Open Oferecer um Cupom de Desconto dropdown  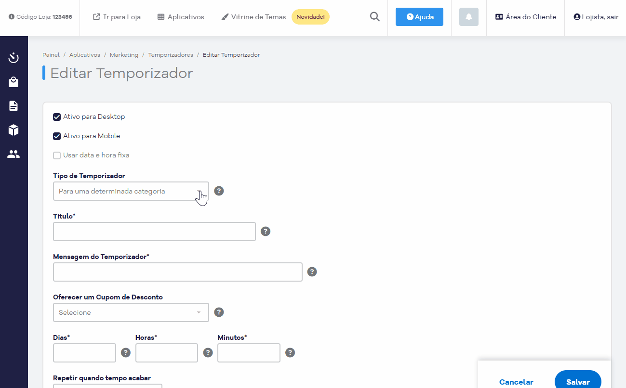[x=131, y=312]
